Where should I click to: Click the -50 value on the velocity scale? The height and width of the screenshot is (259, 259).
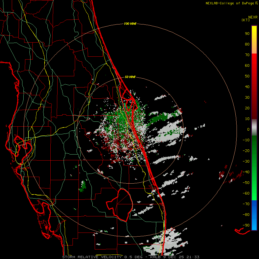pos(246,183)
